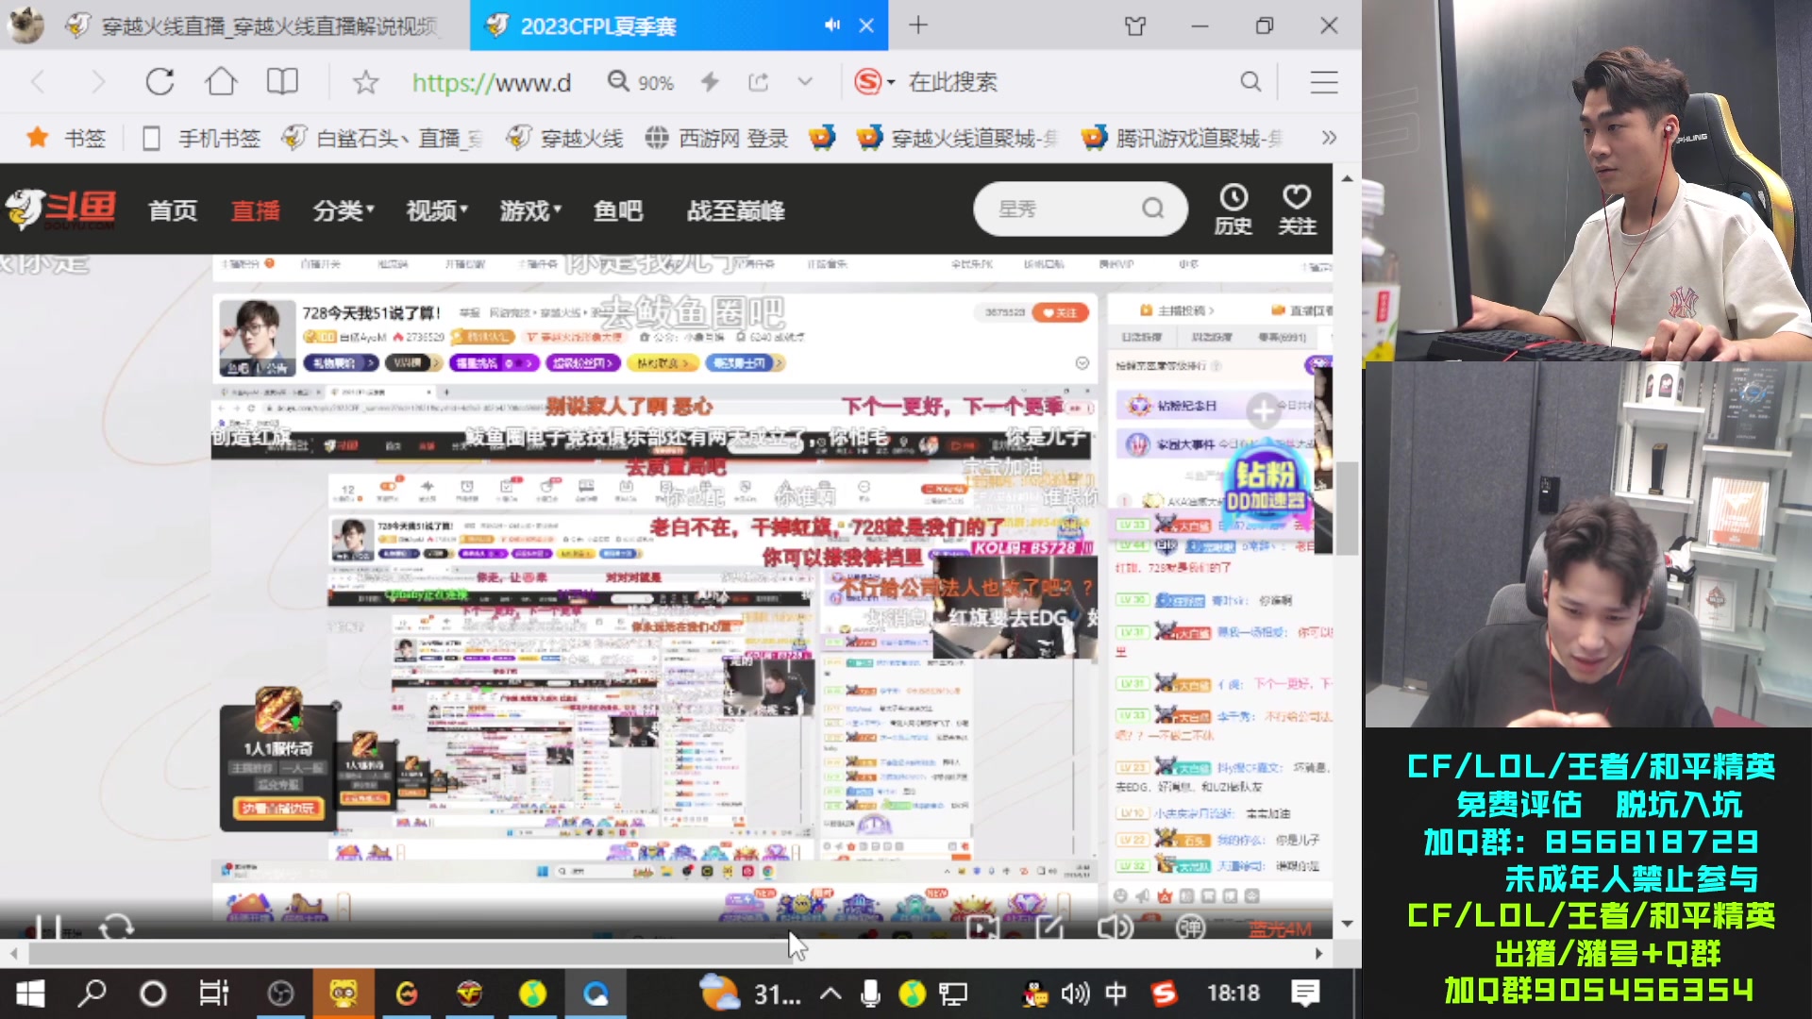This screenshot has width=1812, height=1019.
Task: Select the 直播 menu item in Douyu nav
Action: click(255, 210)
